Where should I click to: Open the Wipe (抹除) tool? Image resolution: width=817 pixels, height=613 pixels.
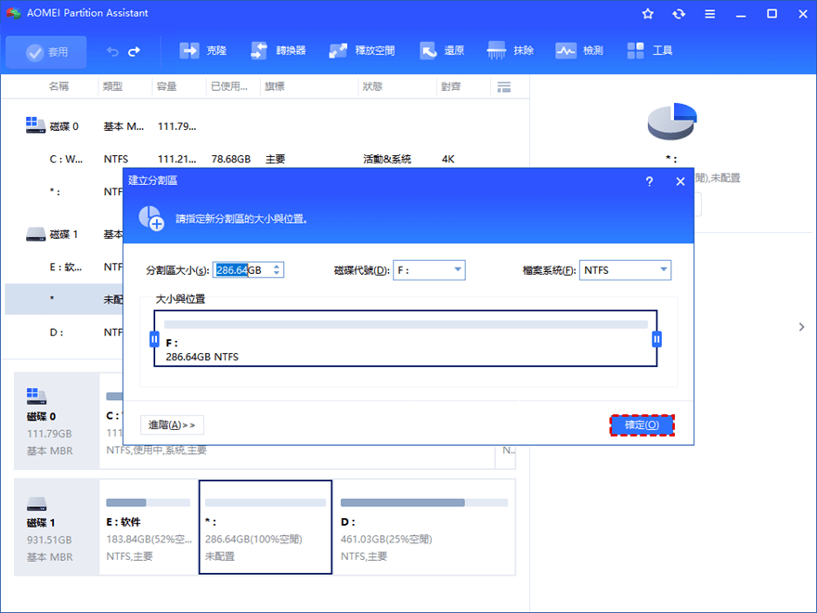(x=510, y=50)
